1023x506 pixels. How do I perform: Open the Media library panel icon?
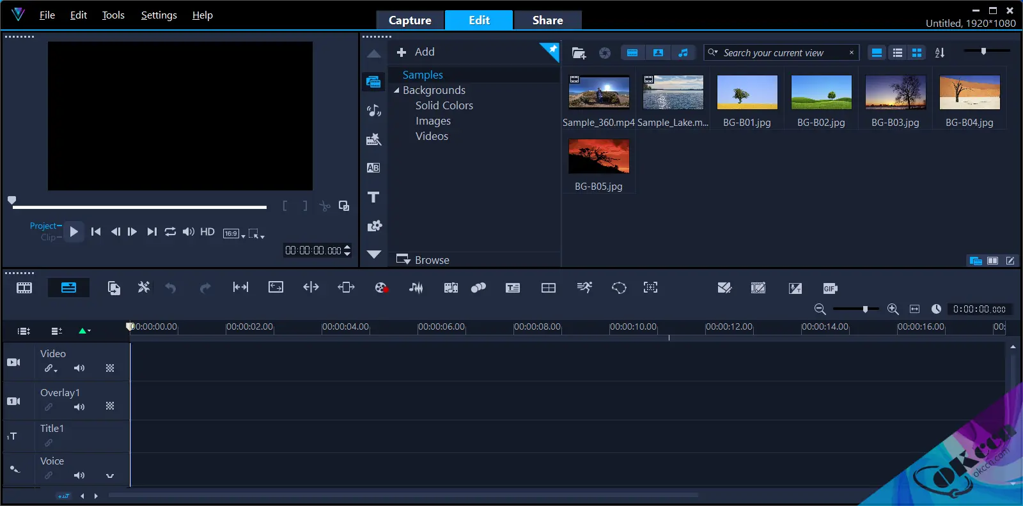[373, 82]
